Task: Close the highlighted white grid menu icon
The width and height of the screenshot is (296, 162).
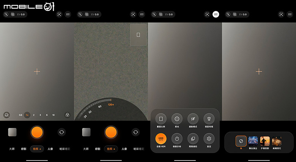Action: (216, 14)
